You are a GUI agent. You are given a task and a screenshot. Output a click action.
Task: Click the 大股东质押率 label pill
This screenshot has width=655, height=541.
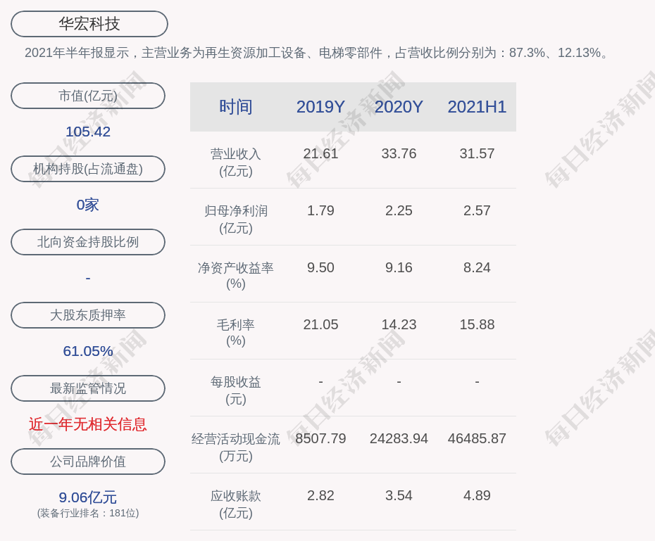tap(88, 315)
